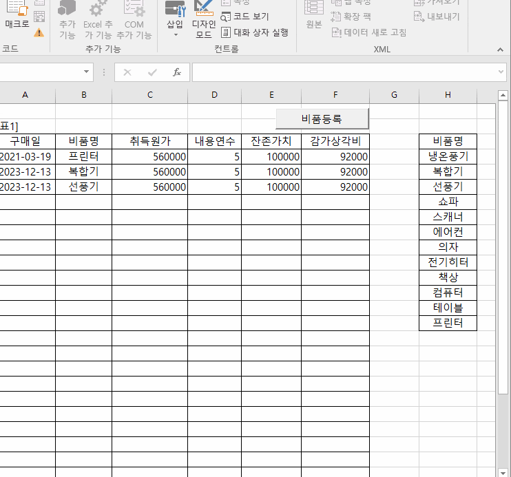Open Excel 추가 기능 add-ins
The height and width of the screenshot is (477, 511).
98,21
